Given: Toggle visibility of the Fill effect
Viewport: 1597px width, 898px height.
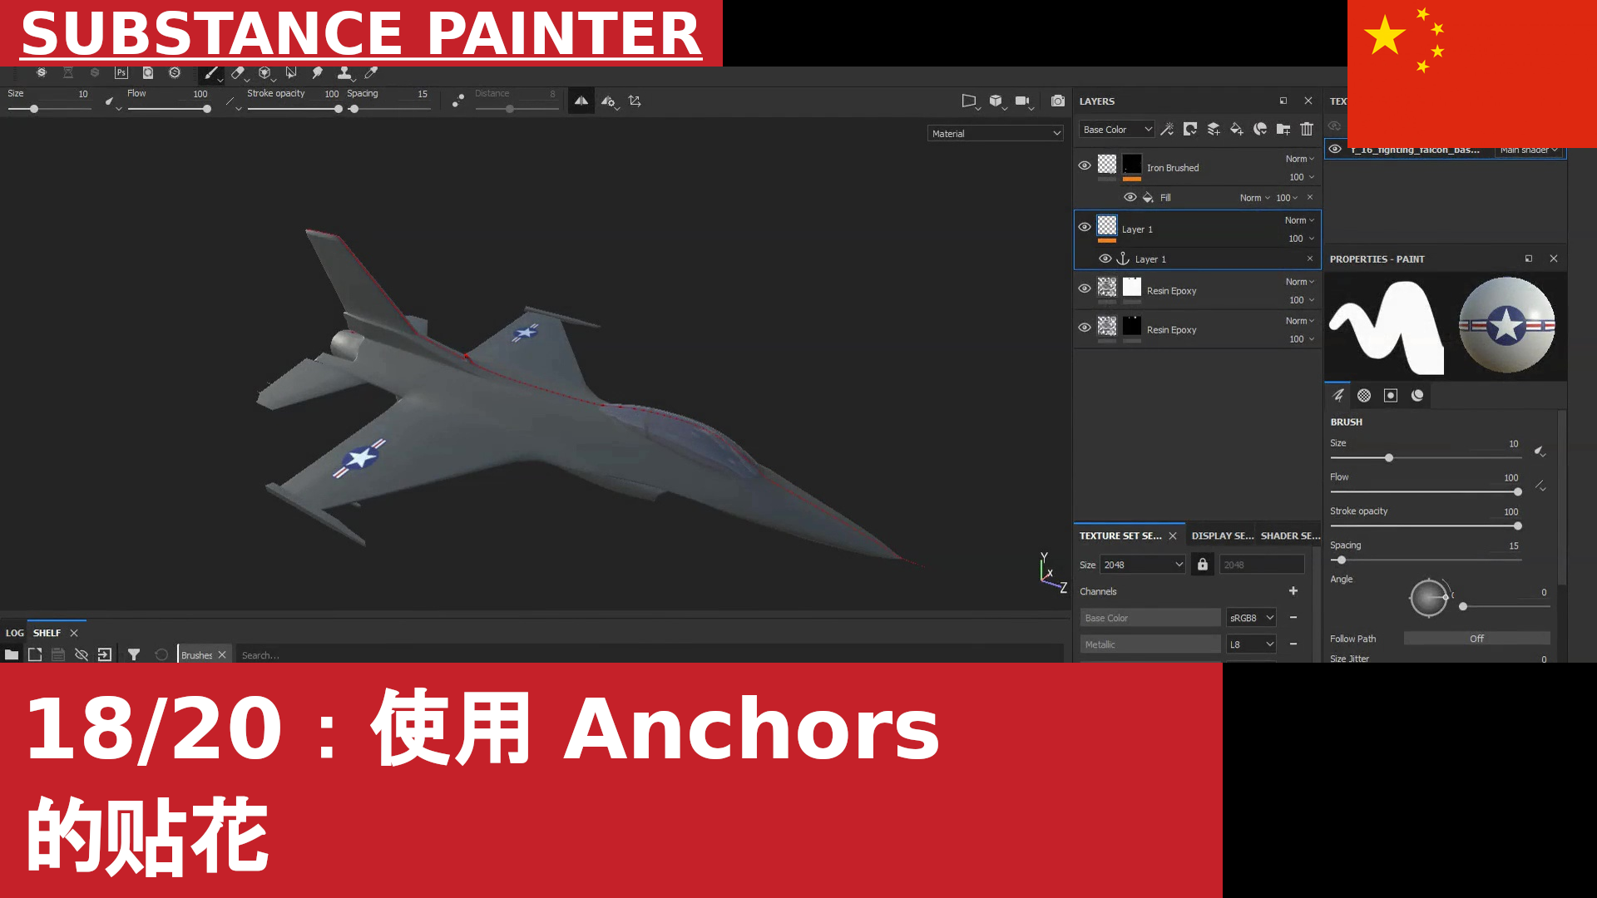Looking at the screenshot, I should click(1130, 198).
